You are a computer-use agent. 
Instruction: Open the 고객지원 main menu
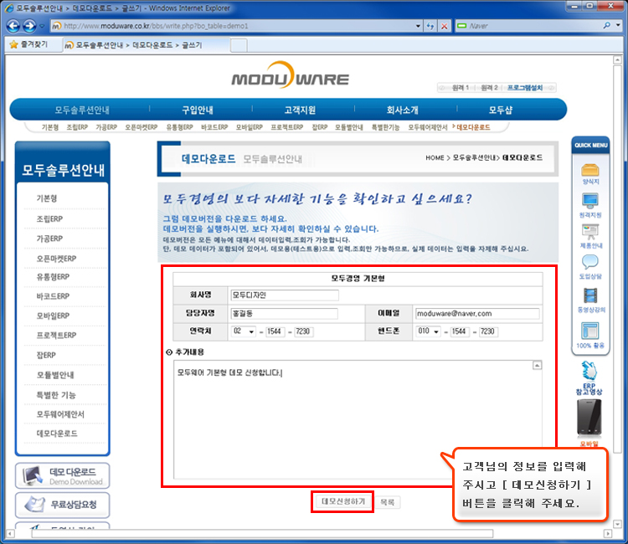coord(300,110)
